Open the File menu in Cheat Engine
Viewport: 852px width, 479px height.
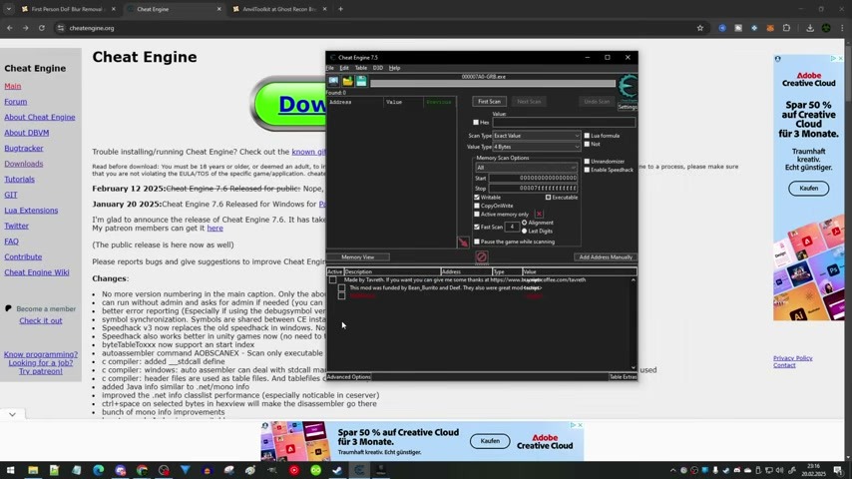click(x=330, y=68)
